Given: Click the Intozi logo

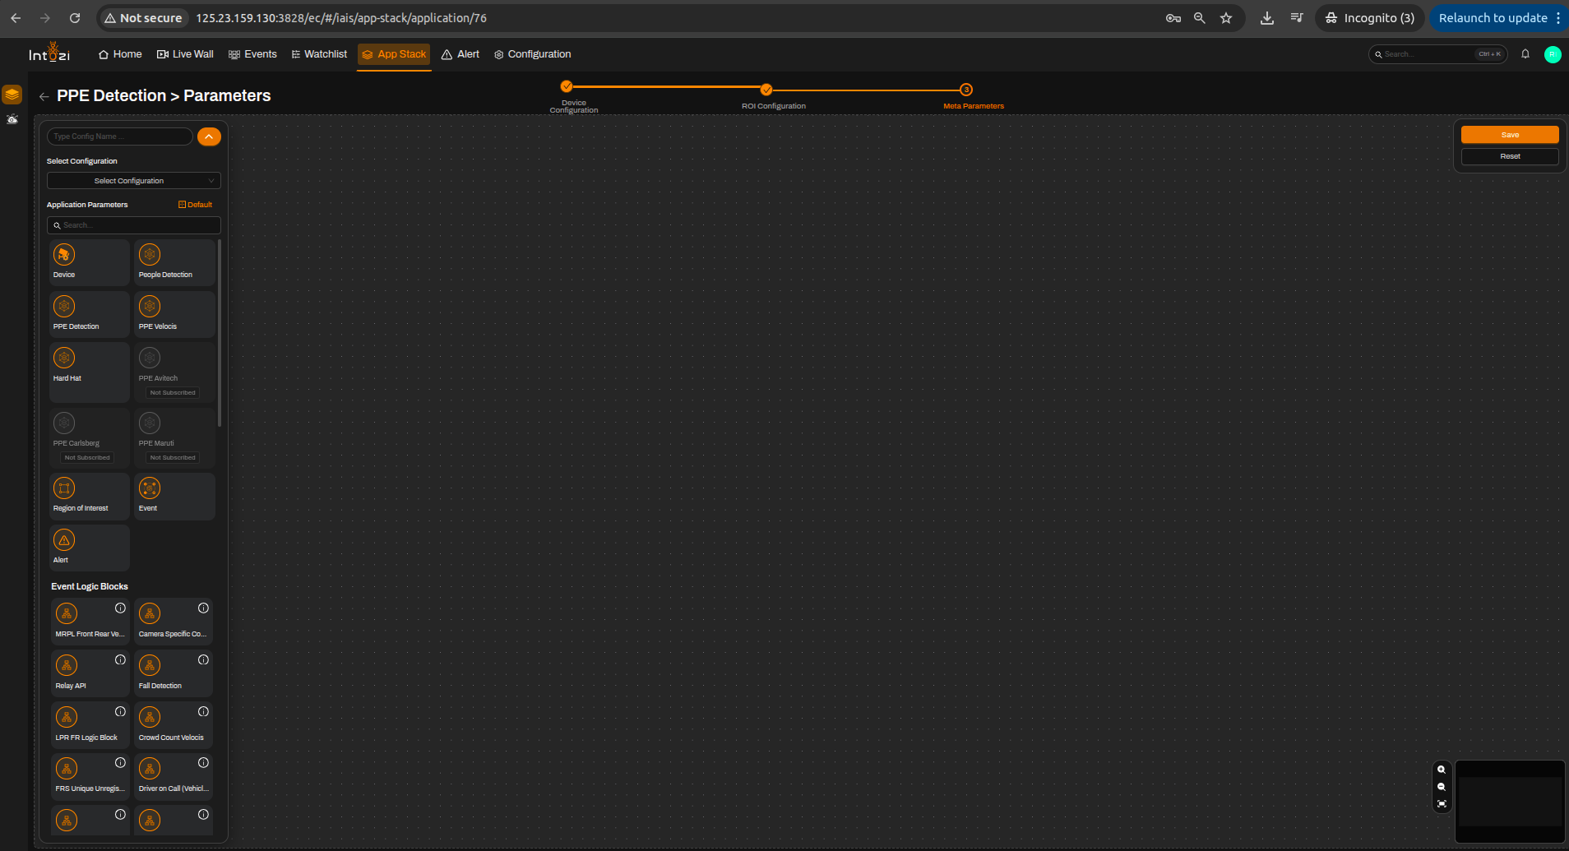Looking at the screenshot, I should point(49,53).
